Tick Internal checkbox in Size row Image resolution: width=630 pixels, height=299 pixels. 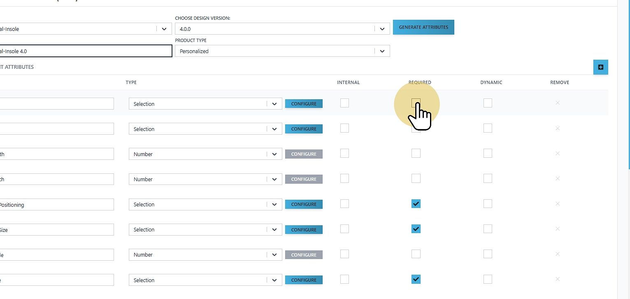tap(344, 229)
